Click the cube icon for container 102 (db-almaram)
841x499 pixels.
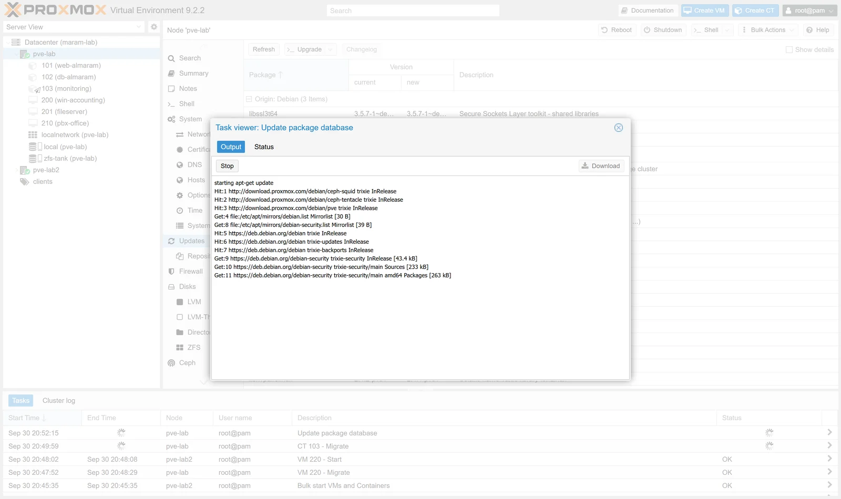pos(33,77)
